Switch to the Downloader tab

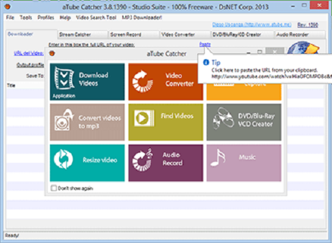coord(31,34)
